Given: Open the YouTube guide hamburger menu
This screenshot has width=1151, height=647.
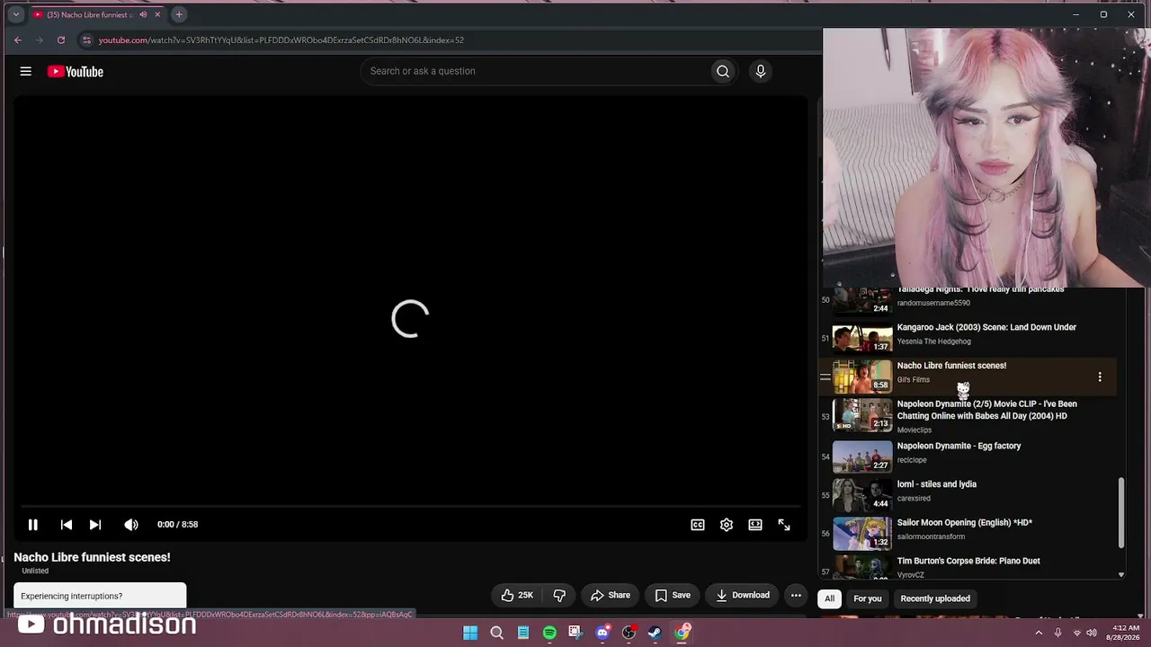Looking at the screenshot, I should [26, 72].
